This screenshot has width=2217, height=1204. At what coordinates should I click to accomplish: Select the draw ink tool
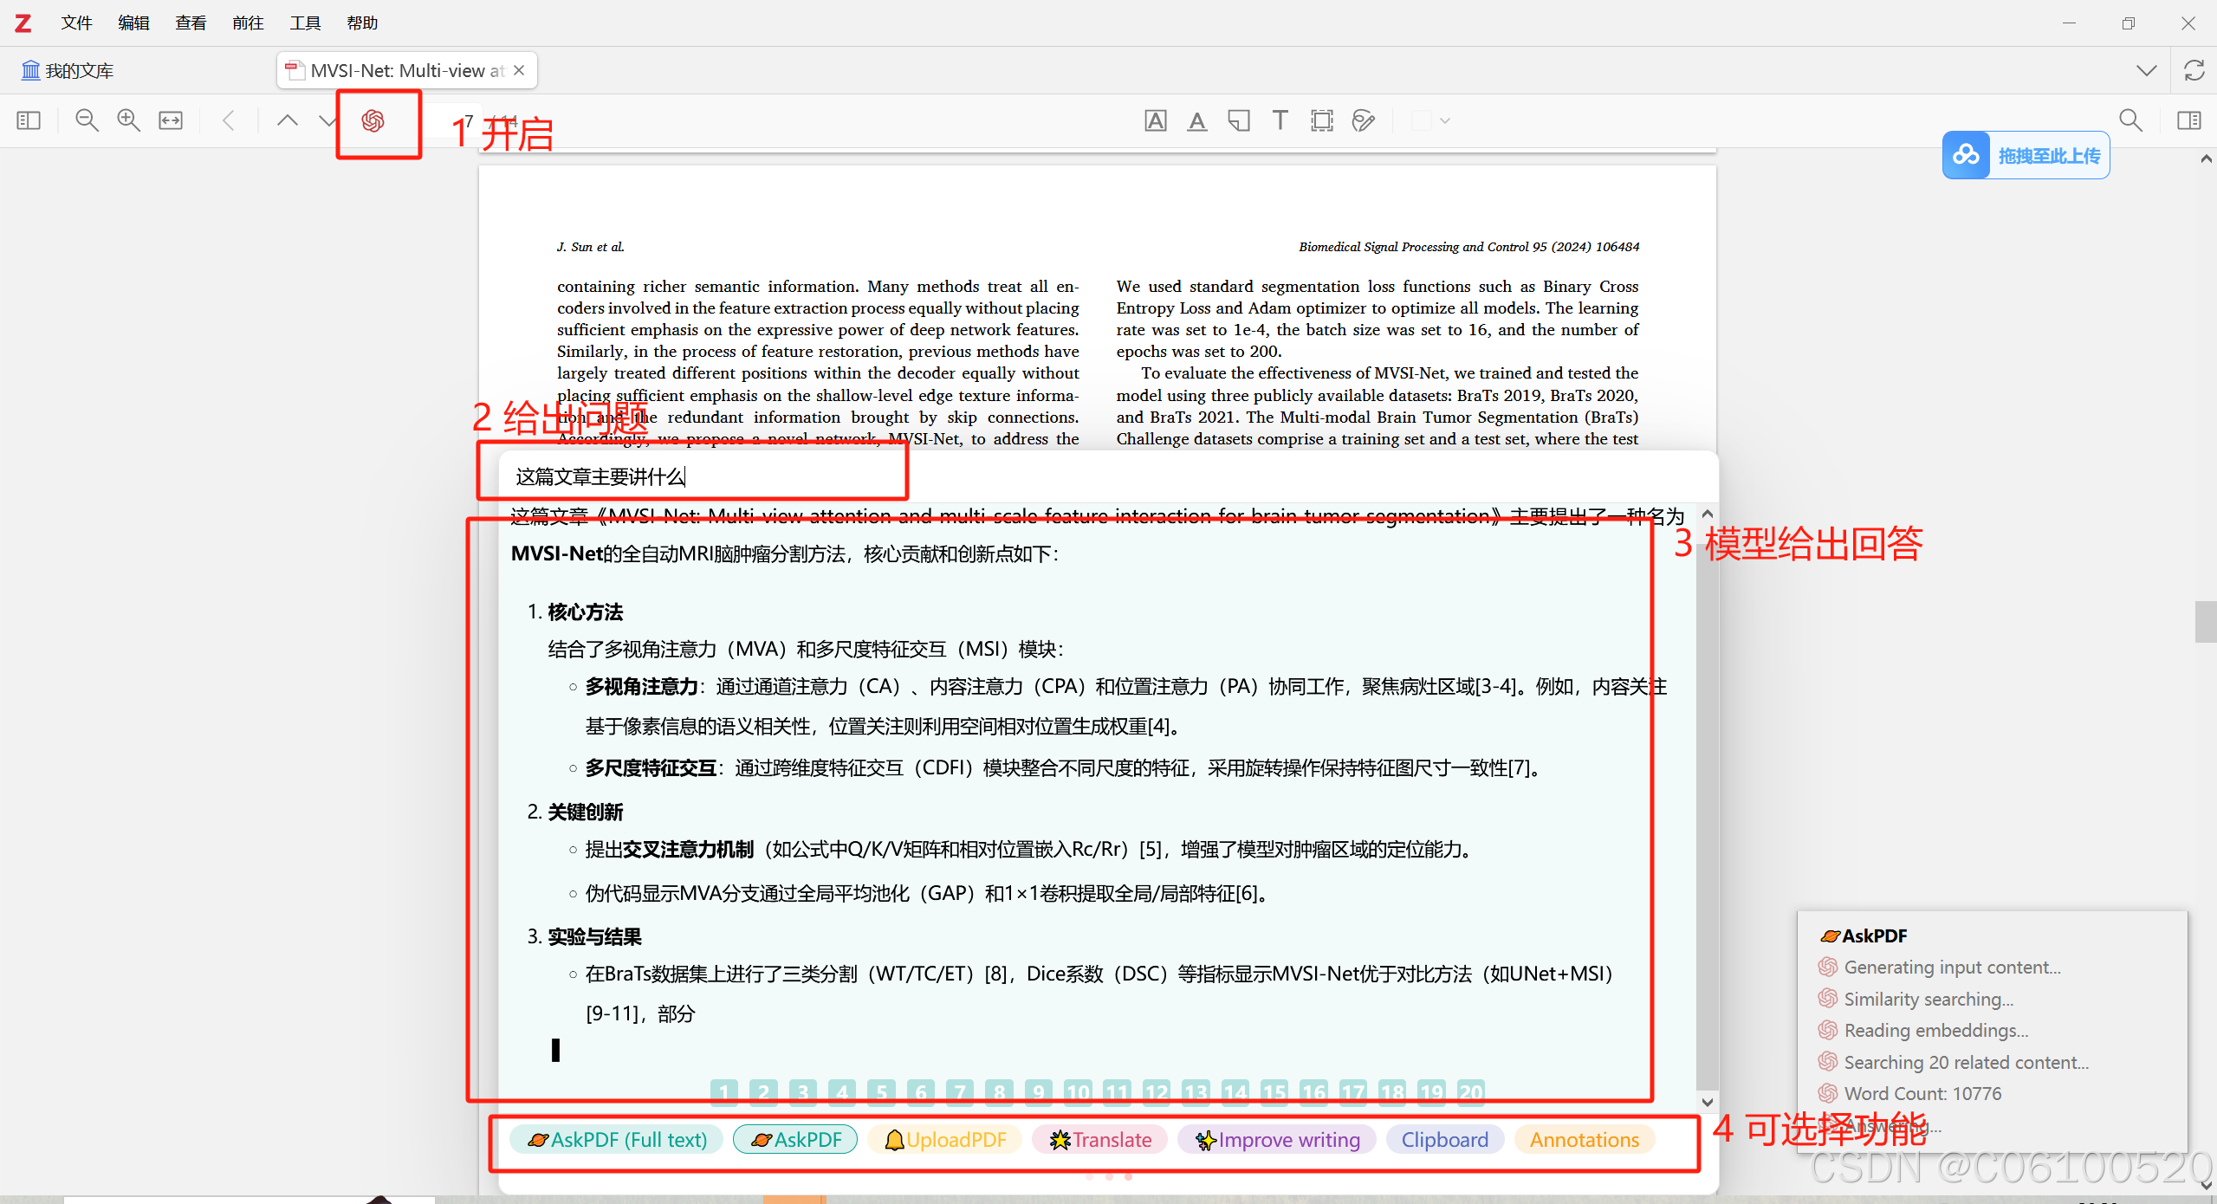point(1363,120)
